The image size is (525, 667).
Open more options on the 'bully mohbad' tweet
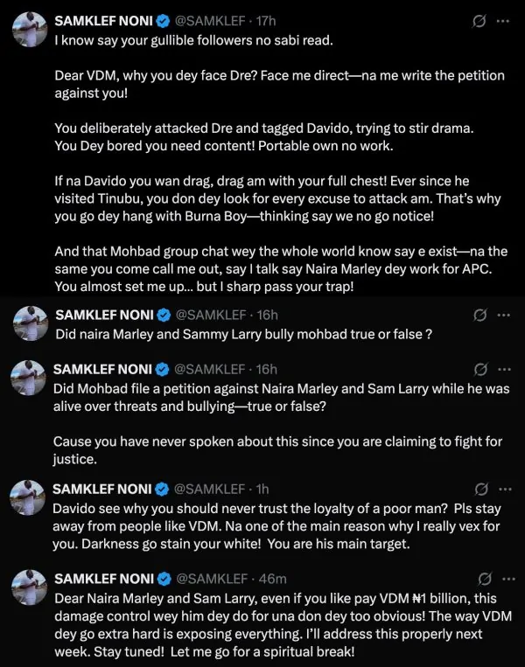[504, 314]
